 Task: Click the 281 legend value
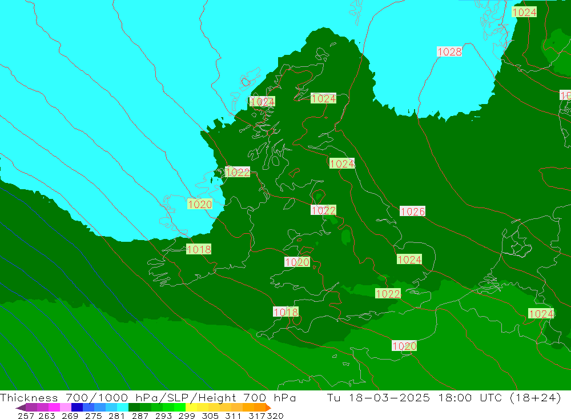click(x=116, y=416)
